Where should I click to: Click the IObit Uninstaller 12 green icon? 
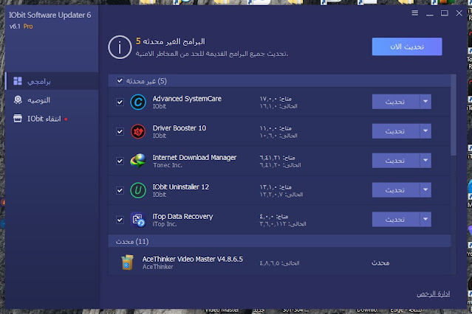point(138,190)
